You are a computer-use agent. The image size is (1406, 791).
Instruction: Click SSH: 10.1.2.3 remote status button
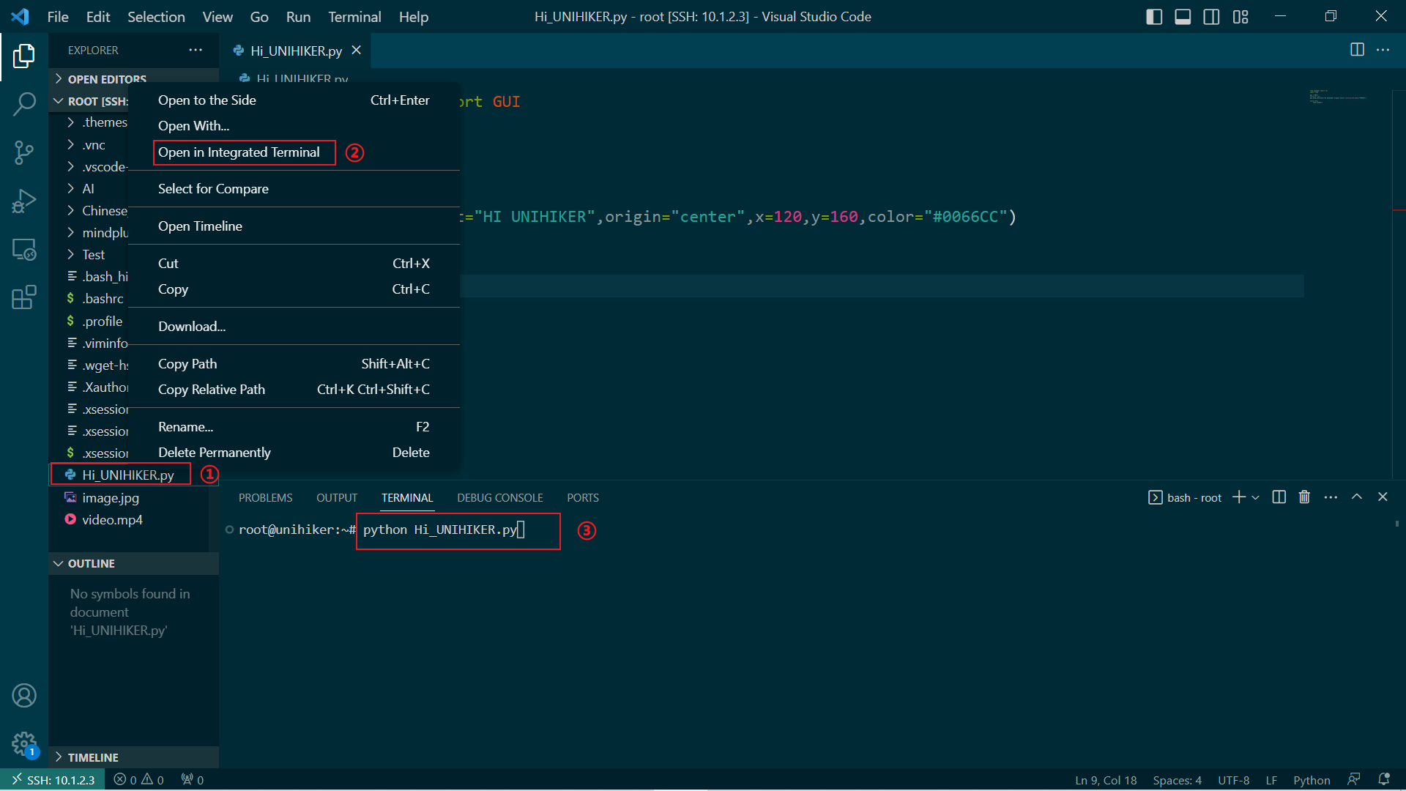(x=53, y=780)
